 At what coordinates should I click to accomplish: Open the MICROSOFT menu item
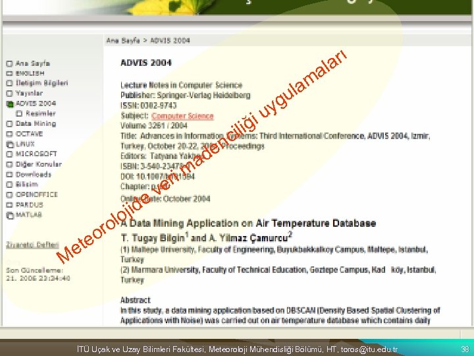coord(36,154)
